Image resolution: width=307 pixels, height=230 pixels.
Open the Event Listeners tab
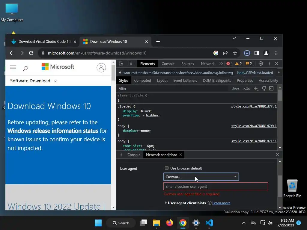pyautogui.click(x=185, y=81)
